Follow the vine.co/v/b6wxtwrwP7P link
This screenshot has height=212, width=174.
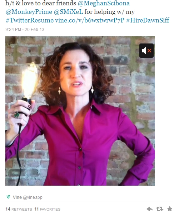click(x=90, y=20)
